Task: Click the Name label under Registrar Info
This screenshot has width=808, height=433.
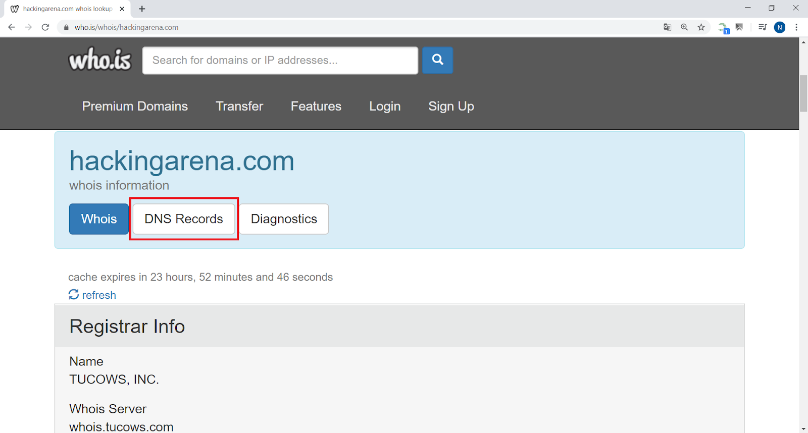Action: coord(86,361)
